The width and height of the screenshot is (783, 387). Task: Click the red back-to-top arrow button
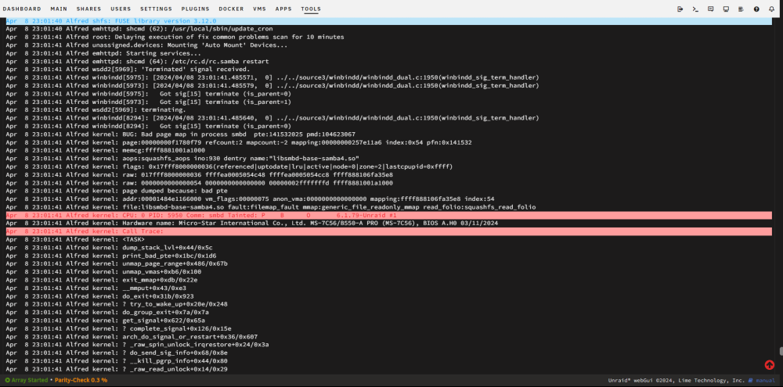770,365
